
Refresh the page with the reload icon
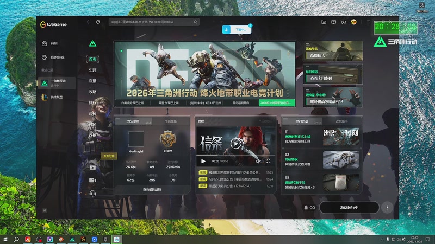coord(98,22)
